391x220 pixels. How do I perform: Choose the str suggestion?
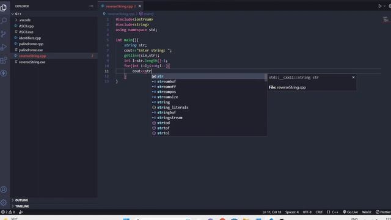[209, 76]
